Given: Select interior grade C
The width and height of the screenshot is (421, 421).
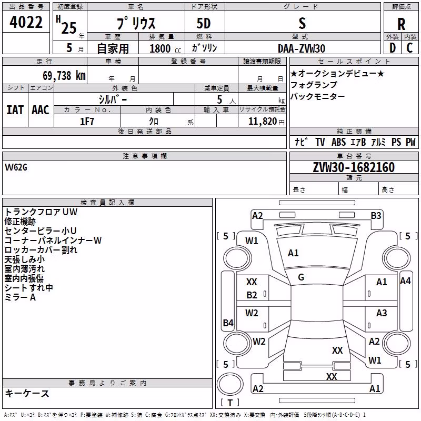Looking at the screenshot, I should (409, 48).
